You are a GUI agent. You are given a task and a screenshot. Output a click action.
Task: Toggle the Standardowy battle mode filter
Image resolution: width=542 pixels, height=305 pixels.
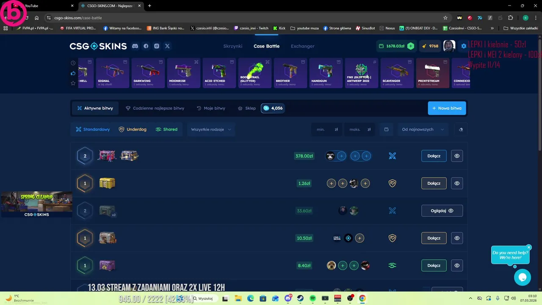(x=93, y=129)
